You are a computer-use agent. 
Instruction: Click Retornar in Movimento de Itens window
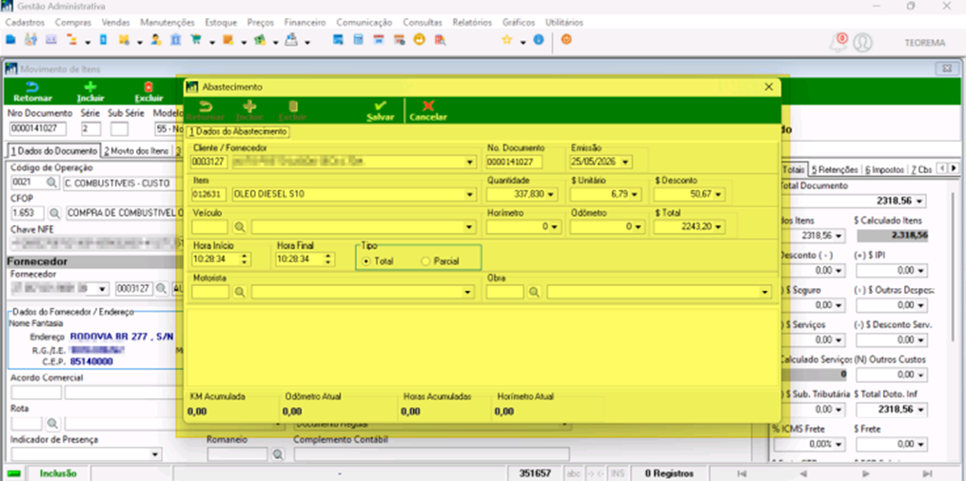(32, 92)
